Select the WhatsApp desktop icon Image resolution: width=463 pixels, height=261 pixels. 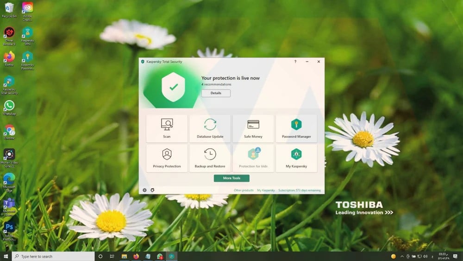click(9, 108)
